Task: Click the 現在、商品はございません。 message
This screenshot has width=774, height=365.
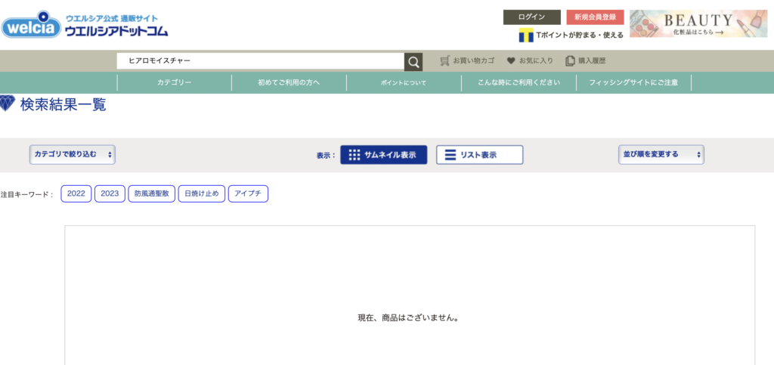Action: [x=409, y=318]
